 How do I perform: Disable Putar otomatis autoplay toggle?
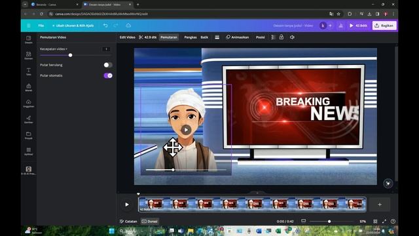(108, 75)
